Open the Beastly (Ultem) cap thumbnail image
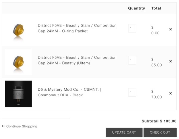 coord(18,62)
